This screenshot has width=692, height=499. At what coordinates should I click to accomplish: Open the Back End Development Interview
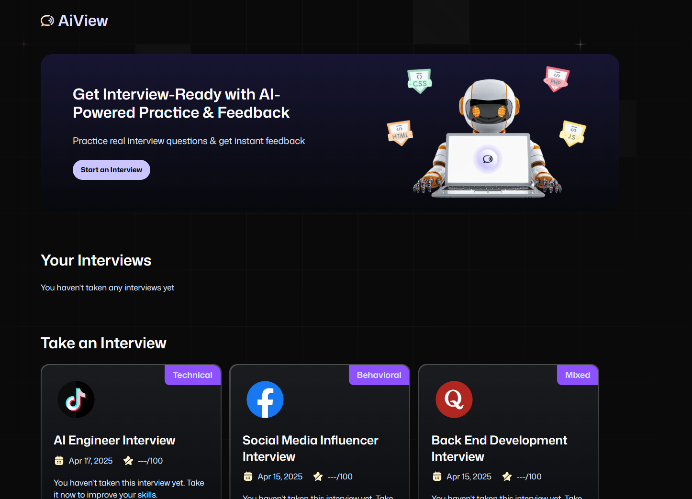(x=499, y=448)
